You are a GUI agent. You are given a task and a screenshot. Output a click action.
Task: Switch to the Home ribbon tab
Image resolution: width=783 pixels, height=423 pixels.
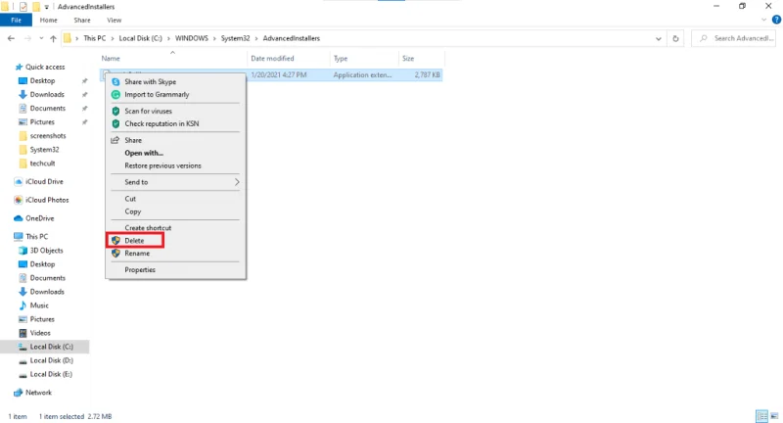coord(48,20)
